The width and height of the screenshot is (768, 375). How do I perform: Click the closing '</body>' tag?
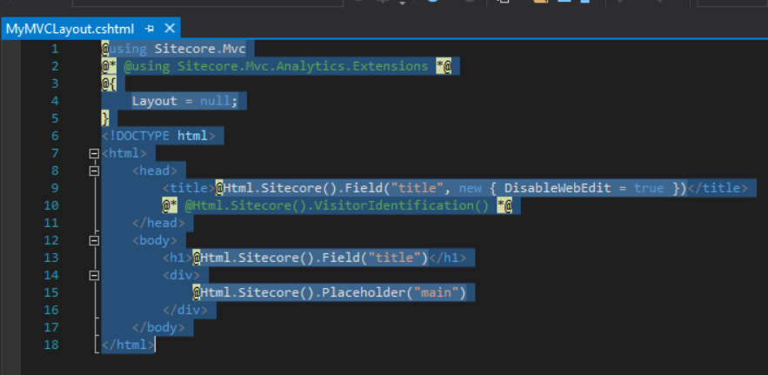(158, 327)
